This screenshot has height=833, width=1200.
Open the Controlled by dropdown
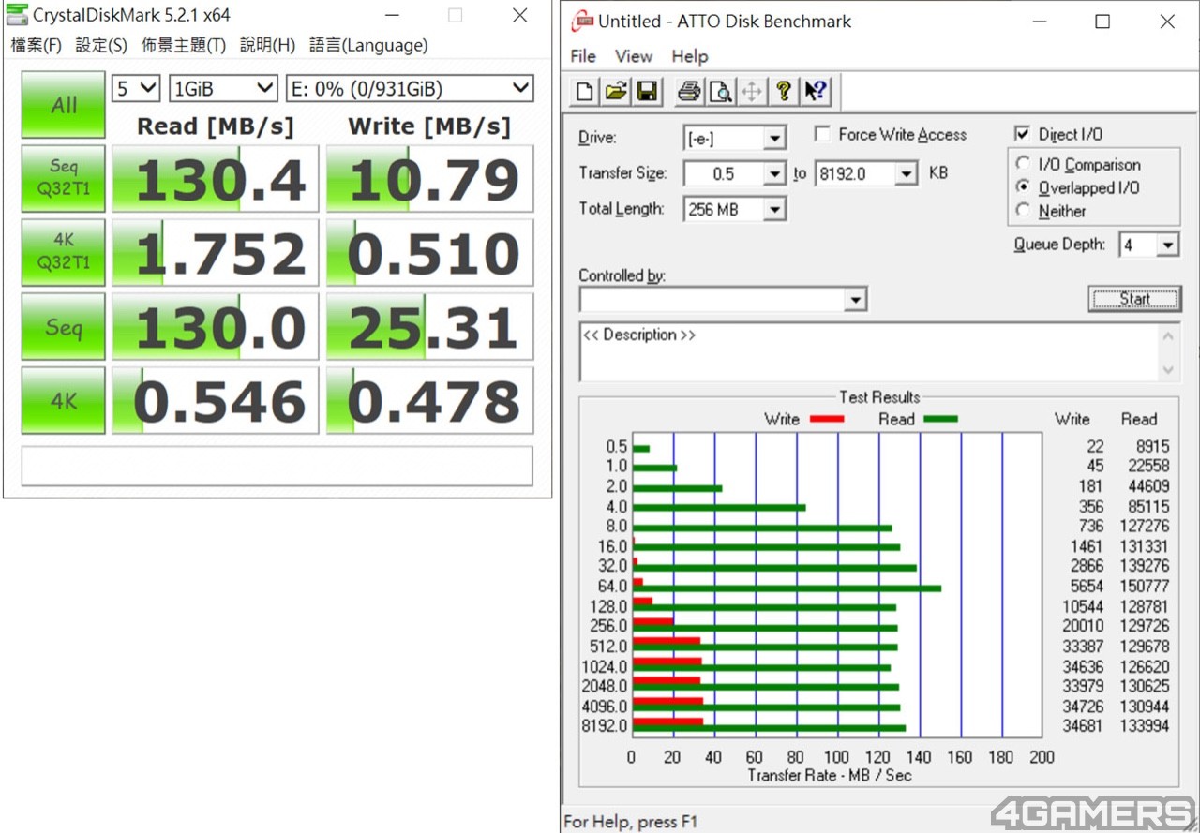[855, 300]
